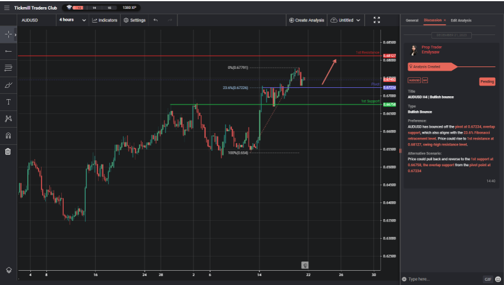The height and width of the screenshot is (285, 504).
Task: Click the 0.66758 support price tag
Action: (x=389, y=104)
